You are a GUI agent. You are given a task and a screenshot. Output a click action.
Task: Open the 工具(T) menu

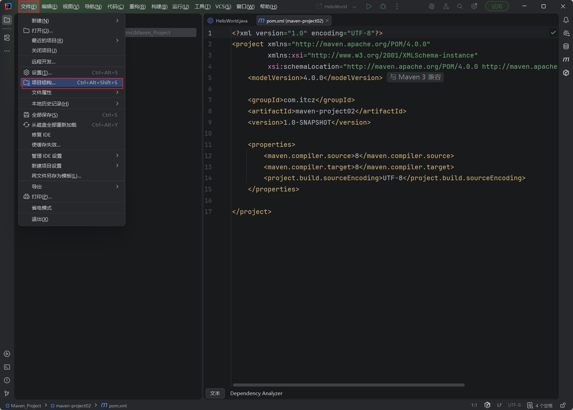tap(202, 7)
